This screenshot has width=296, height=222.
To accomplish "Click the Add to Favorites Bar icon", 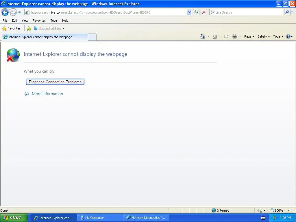I will pyautogui.click(x=29, y=29).
